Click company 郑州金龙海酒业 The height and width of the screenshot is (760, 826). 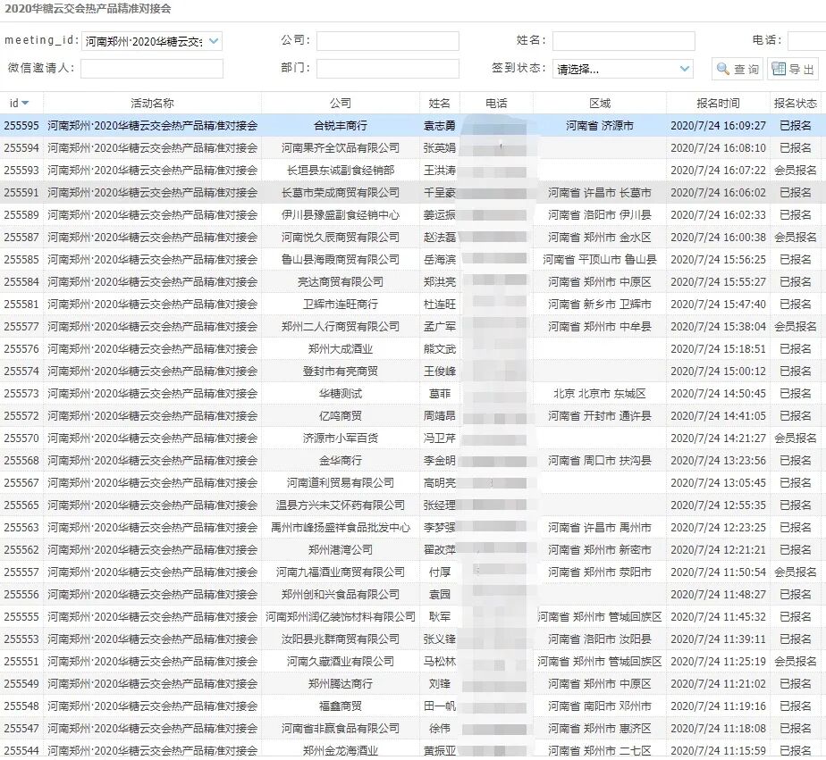click(x=341, y=750)
